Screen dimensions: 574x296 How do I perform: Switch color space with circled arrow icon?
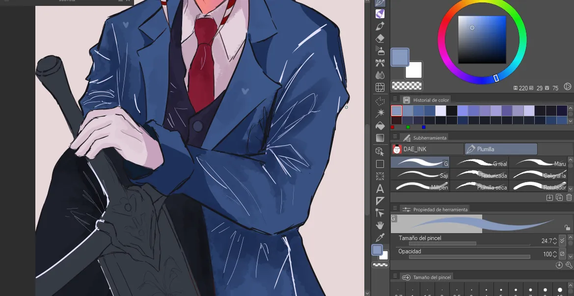click(x=568, y=87)
